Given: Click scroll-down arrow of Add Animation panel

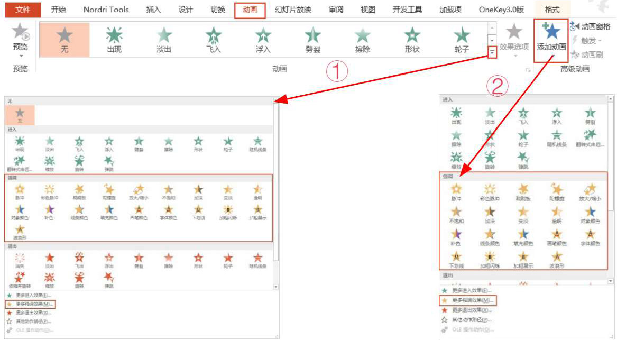Looking at the screenshot, I should point(610,281).
